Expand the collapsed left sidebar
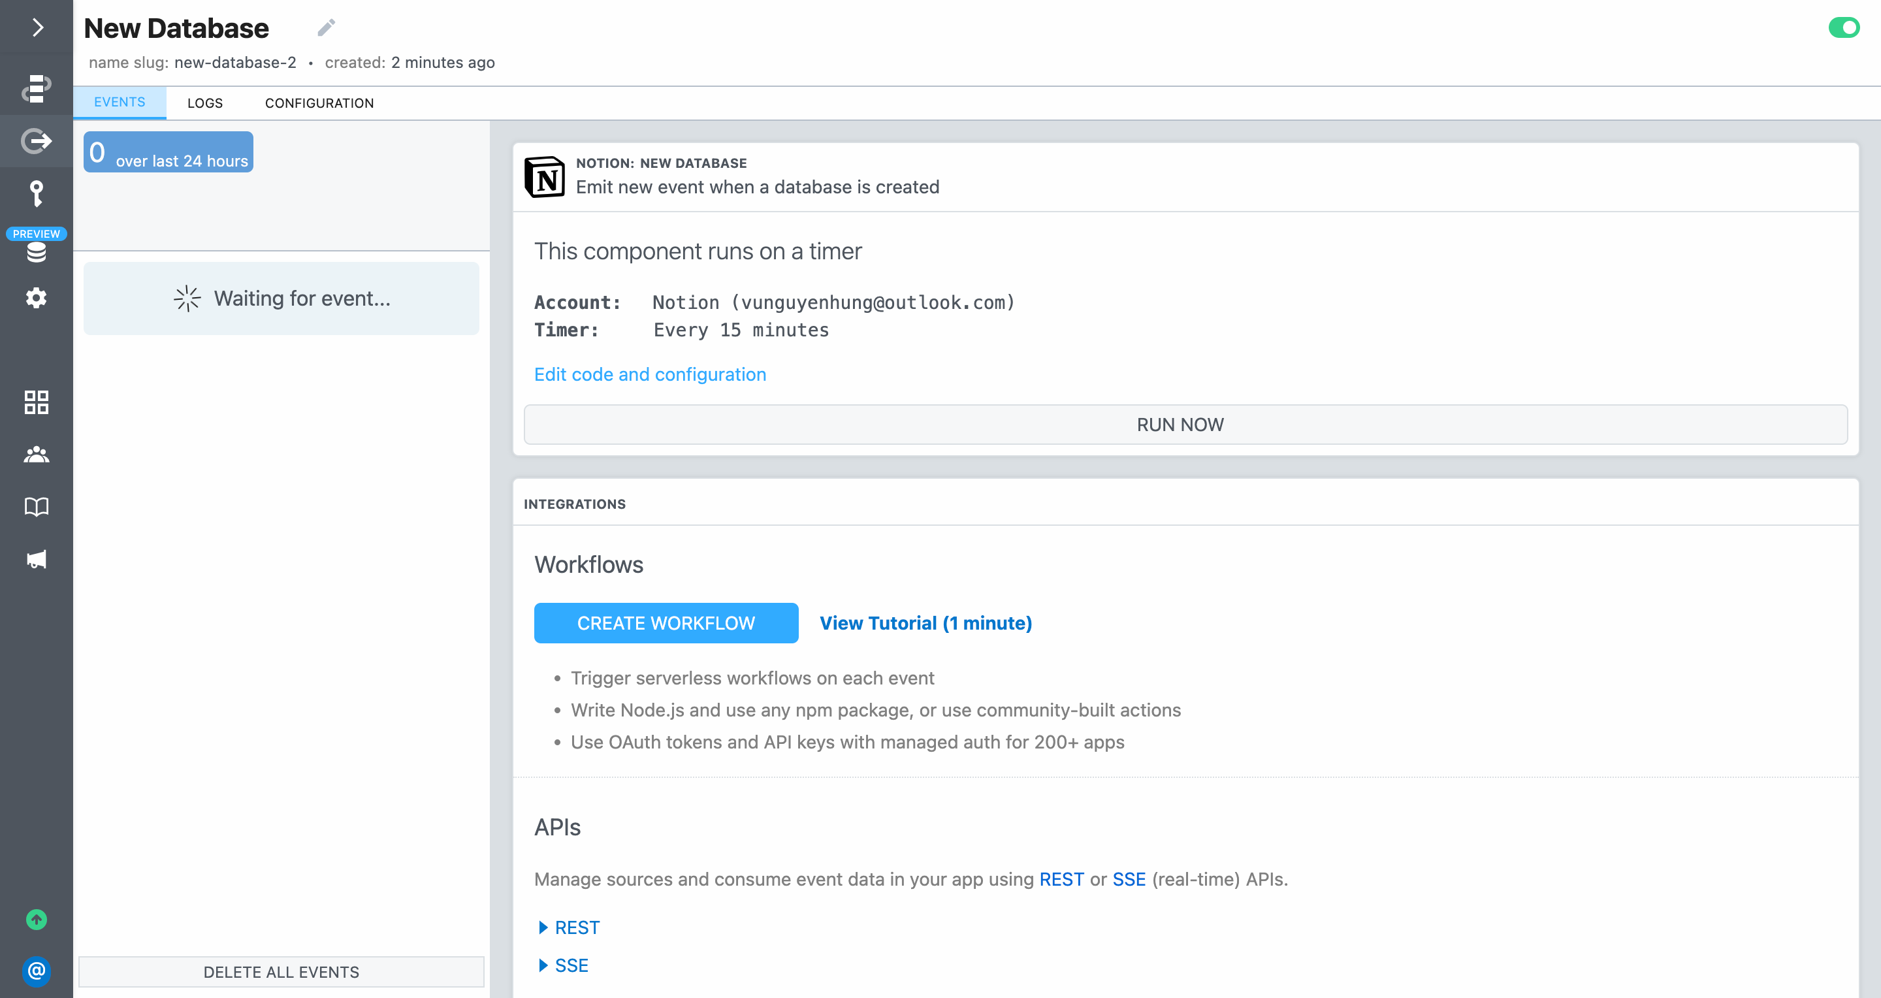 click(36, 27)
